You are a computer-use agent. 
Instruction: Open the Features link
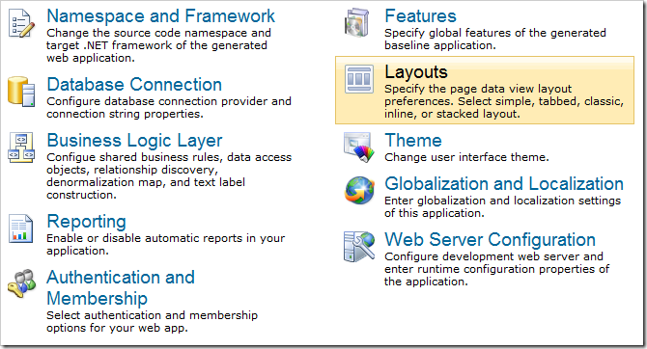420,16
